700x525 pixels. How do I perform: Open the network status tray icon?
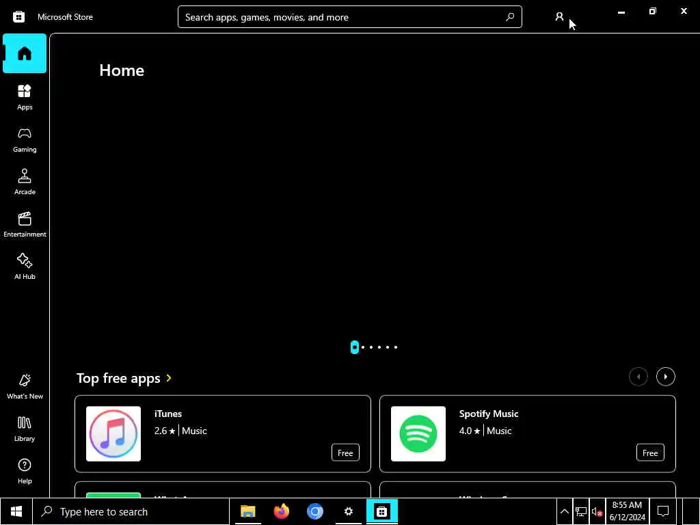pyautogui.click(x=581, y=511)
